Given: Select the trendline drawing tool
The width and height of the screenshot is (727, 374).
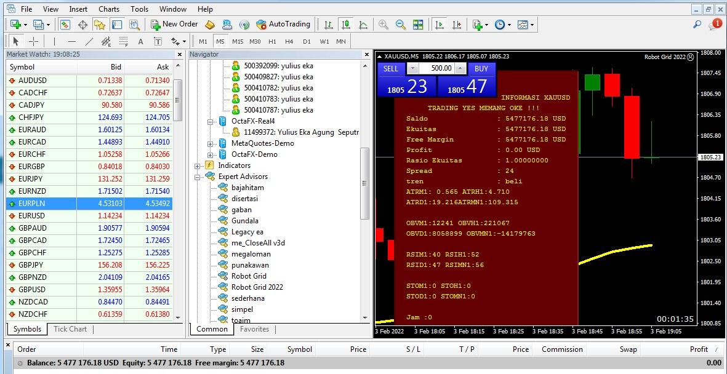Looking at the screenshot, I should coord(89,41).
